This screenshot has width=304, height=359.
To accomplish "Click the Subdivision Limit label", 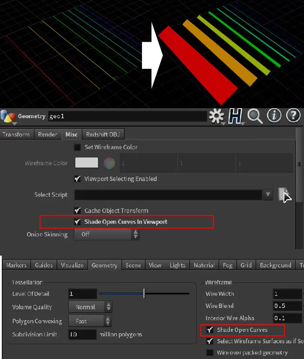I will [34, 334].
